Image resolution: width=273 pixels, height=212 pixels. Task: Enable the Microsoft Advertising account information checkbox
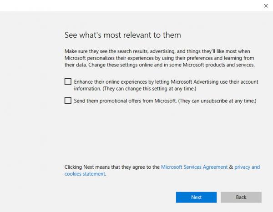pyautogui.click(x=68, y=82)
